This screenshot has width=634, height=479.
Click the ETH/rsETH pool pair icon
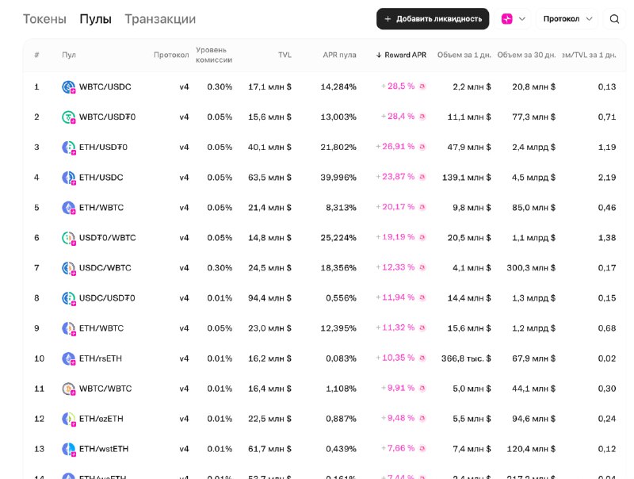click(x=67, y=358)
